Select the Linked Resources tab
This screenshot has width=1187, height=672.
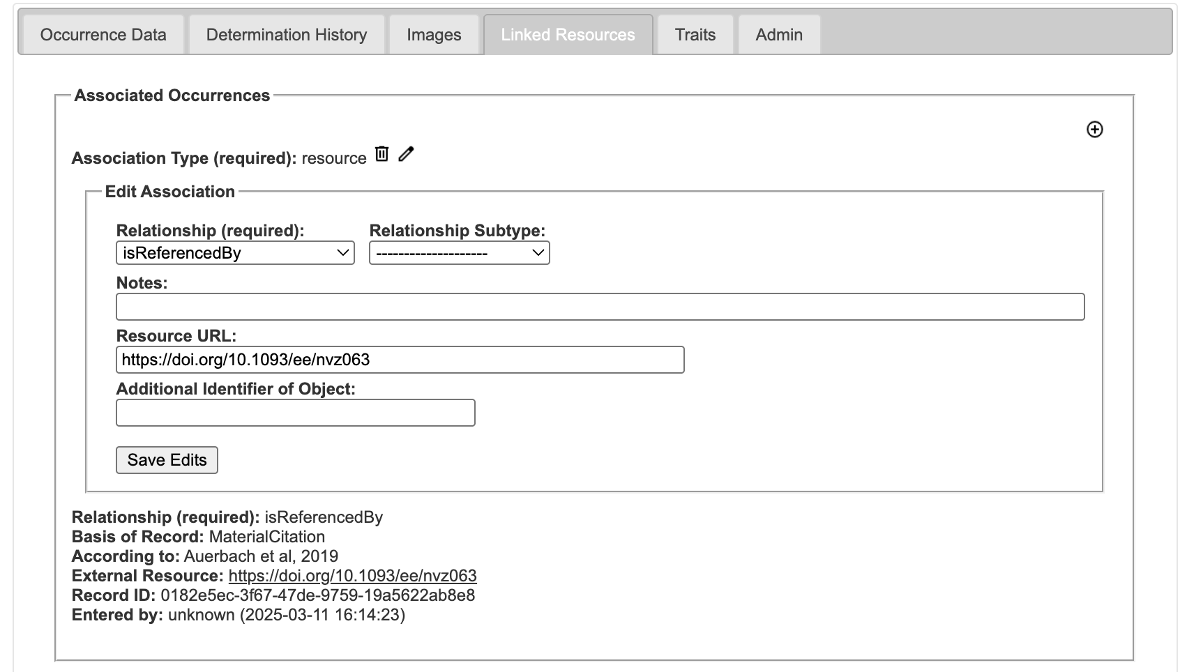click(x=568, y=35)
